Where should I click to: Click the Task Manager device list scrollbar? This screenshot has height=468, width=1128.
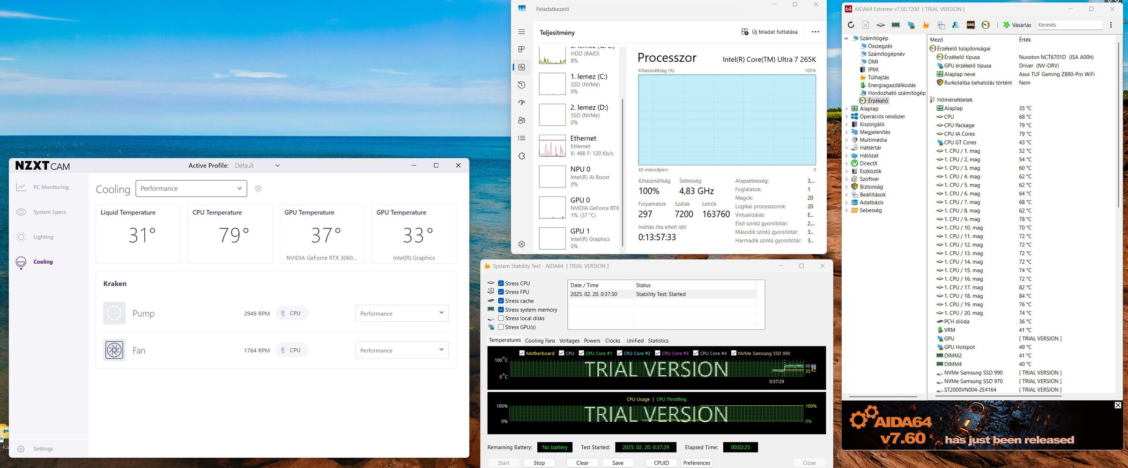(x=623, y=173)
